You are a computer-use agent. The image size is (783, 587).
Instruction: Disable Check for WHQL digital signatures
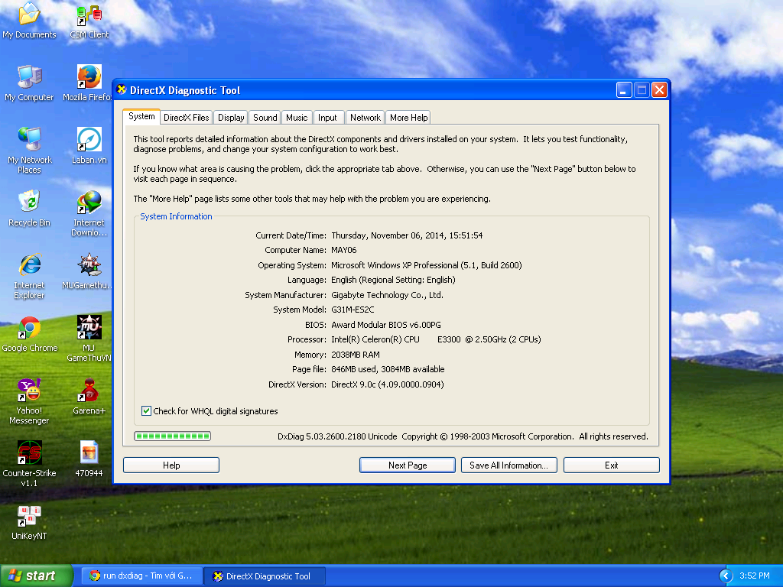[146, 410]
